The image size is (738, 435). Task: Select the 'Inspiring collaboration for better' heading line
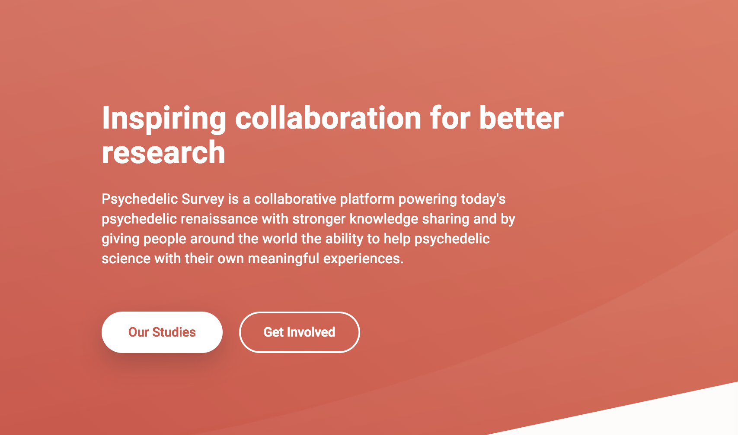click(x=333, y=118)
